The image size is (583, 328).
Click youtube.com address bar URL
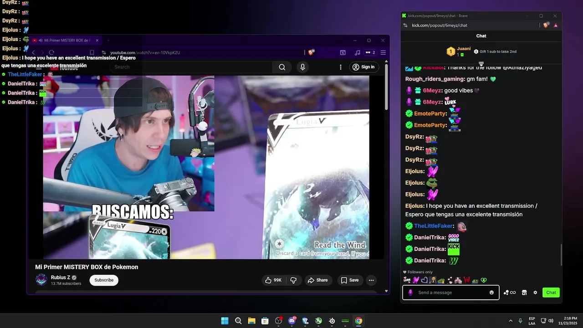pos(145,52)
